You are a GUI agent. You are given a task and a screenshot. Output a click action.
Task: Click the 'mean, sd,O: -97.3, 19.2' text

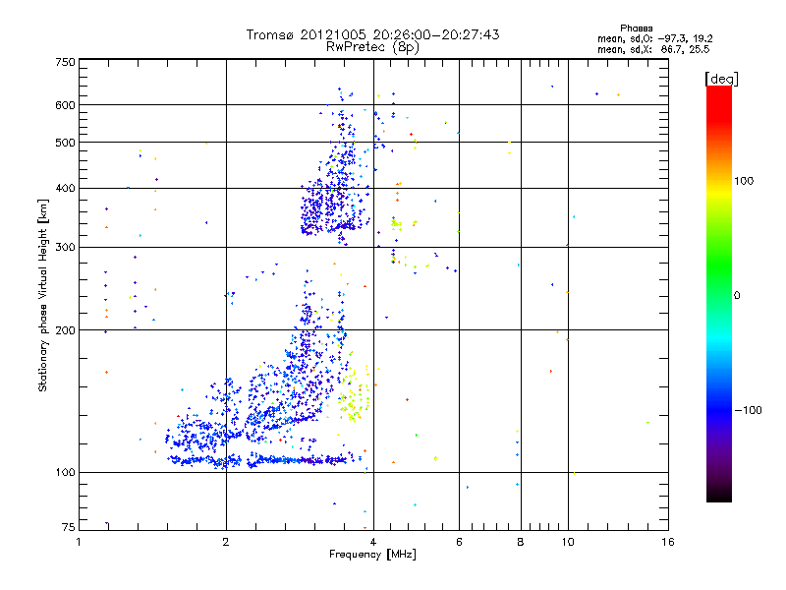(654, 38)
